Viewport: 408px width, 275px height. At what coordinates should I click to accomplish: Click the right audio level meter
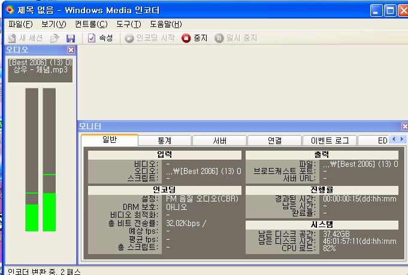point(49,160)
